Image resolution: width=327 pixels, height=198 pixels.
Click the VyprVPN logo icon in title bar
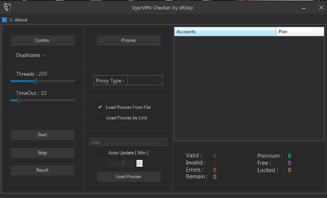click(7, 7)
